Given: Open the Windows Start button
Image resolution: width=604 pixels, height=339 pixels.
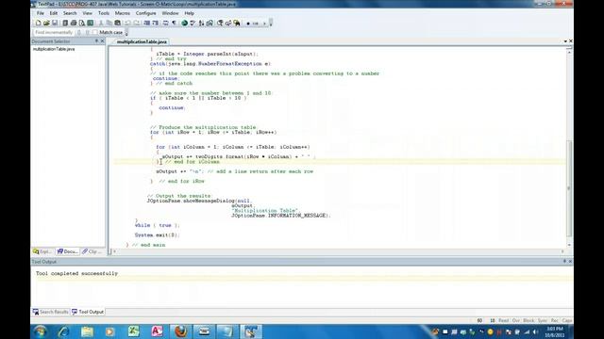Looking at the screenshot, I should pyautogui.click(x=40, y=331).
